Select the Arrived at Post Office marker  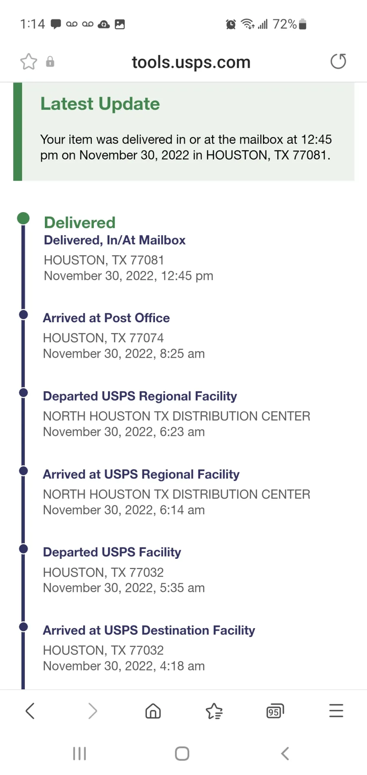pyautogui.click(x=23, y=314)
